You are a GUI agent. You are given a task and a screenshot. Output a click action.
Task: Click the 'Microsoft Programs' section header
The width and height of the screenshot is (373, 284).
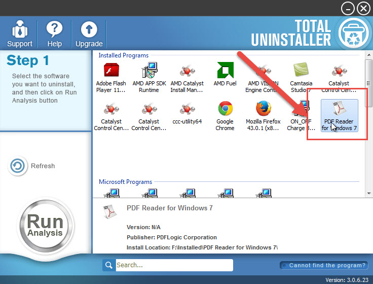point(125,182)
